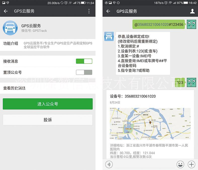Open three-dot overflow menu in left screen
The height and width of the screenshot is (170, 198).
pyautogui.click(x=89, y=11)
